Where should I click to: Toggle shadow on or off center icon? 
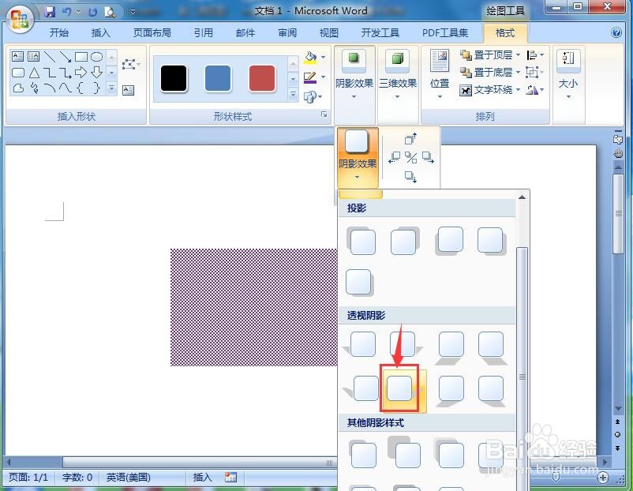(411, 157)
